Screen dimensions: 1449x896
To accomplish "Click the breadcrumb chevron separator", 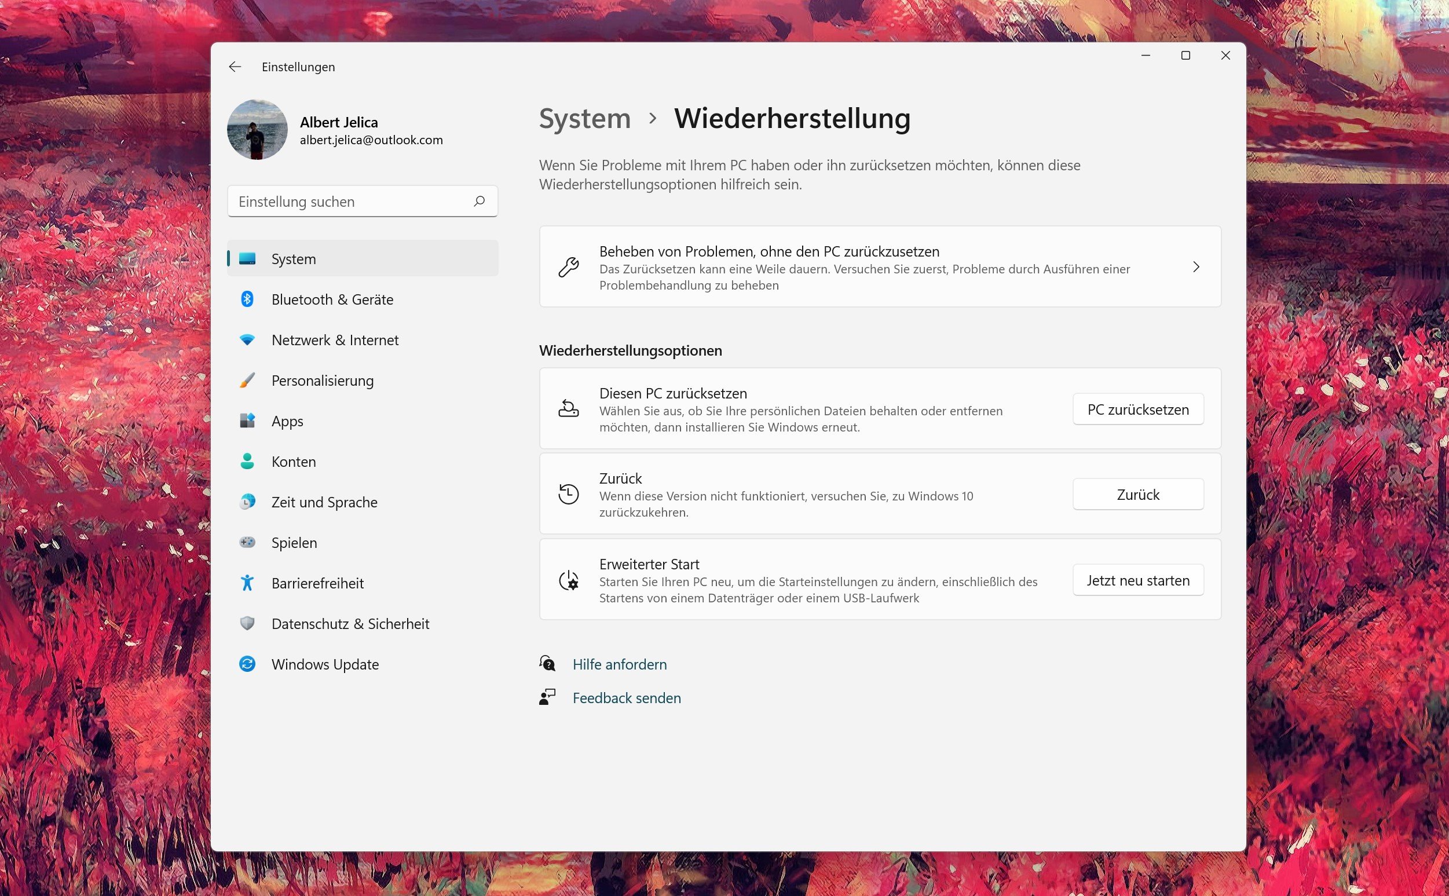I will tap(653, 119).
